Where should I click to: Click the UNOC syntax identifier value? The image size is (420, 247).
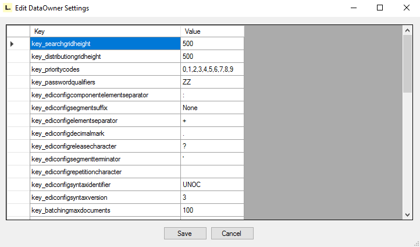(212, 185)
